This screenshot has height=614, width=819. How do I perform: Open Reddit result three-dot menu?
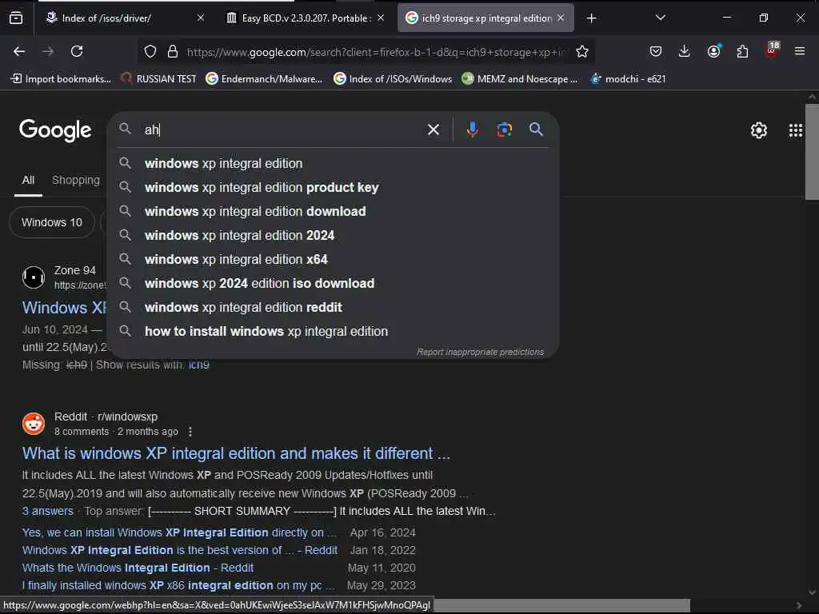point(190,432)
